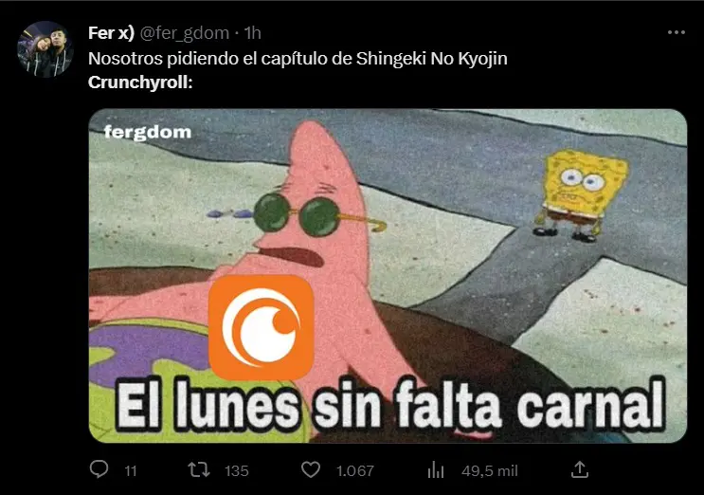Open the views bar chart icon

[x=436, y=469]
